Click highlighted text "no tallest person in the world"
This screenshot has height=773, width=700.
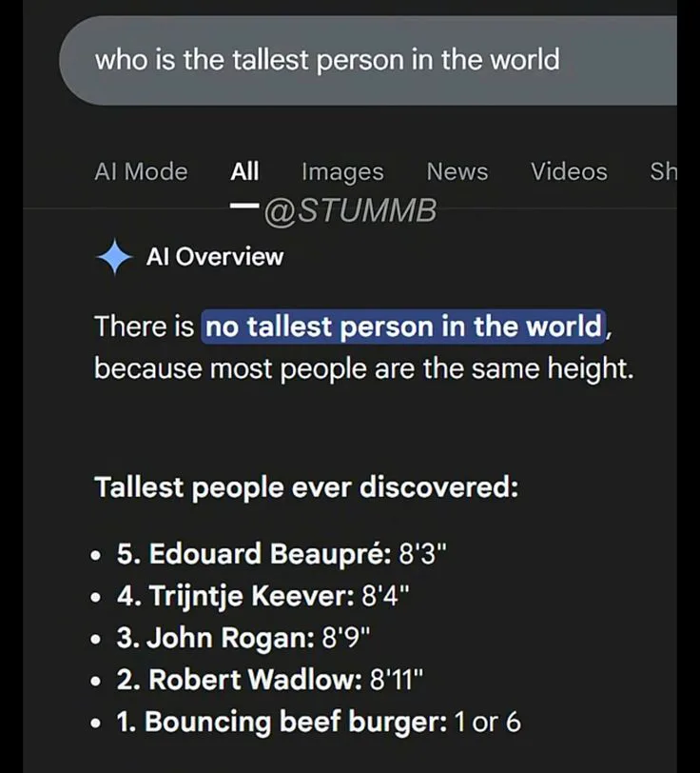click(x=404, y=327)
